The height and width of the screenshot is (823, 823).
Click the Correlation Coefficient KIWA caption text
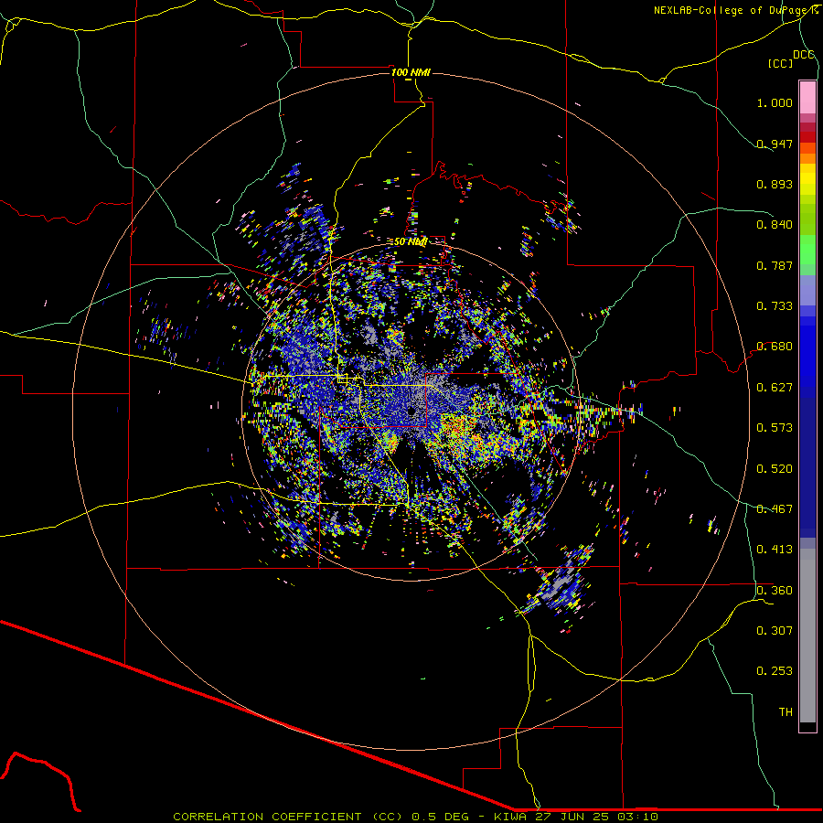tap(415, 817)
